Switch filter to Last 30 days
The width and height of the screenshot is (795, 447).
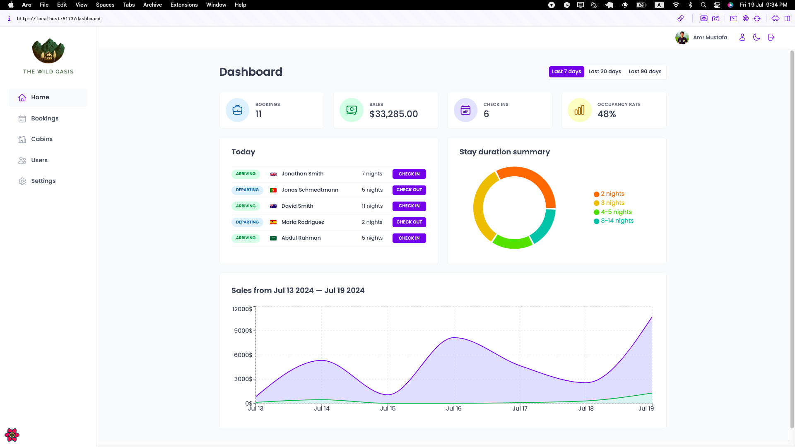tap(605, 72)
